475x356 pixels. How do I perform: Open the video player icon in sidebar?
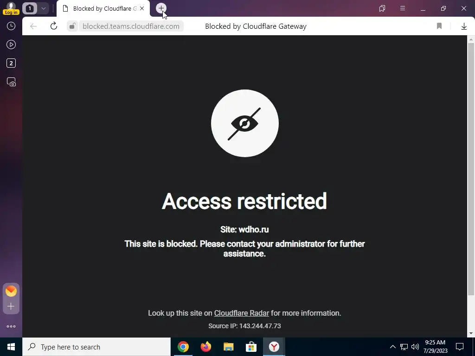(11, 45)
